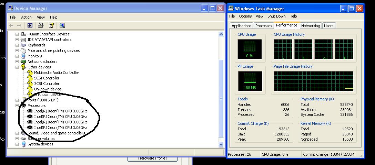Image resolution: width=375 pixels, height=165 pixels.
Task: Open Task Manager Shut Down menu
Action: click(276, 16)
